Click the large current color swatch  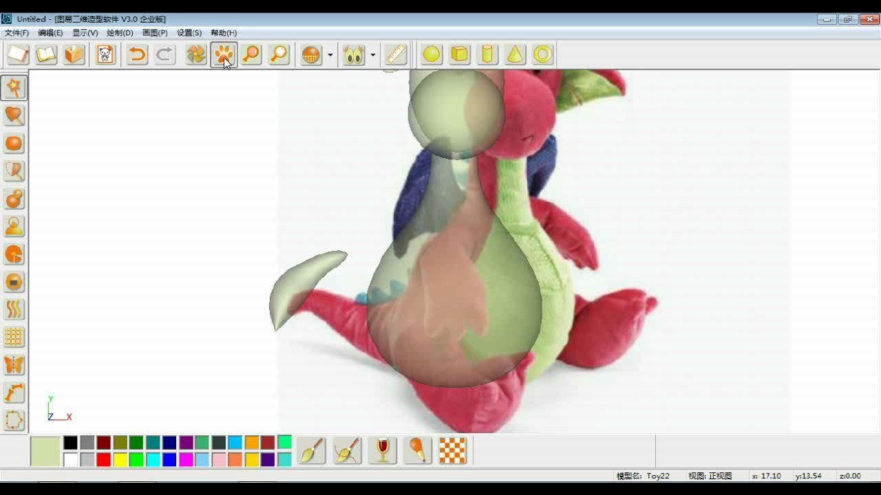pos(45,451)
